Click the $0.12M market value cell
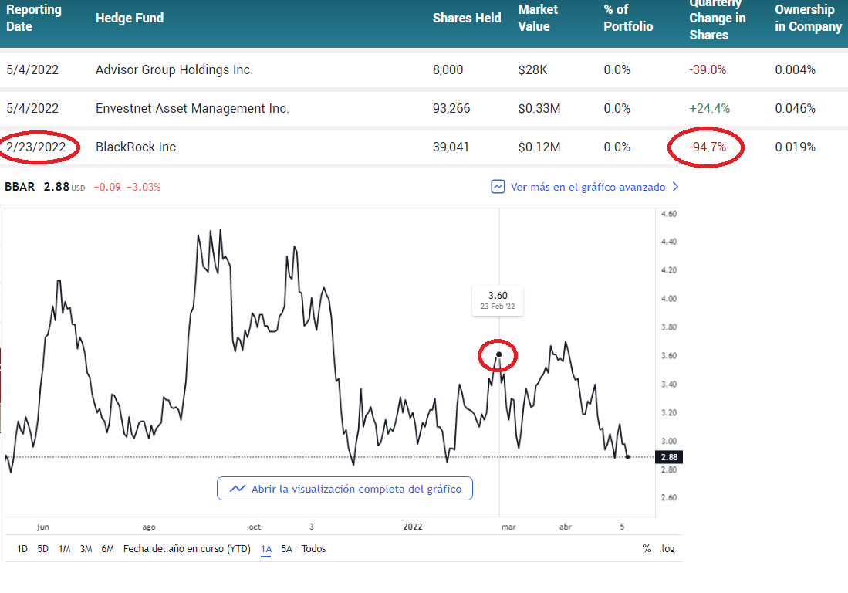 coord(539,147)
